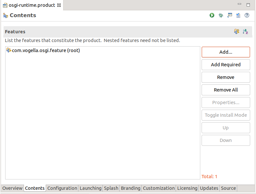Click the New Feature icon in the Features header
256x194 pixels.
[x=237, y=31]
